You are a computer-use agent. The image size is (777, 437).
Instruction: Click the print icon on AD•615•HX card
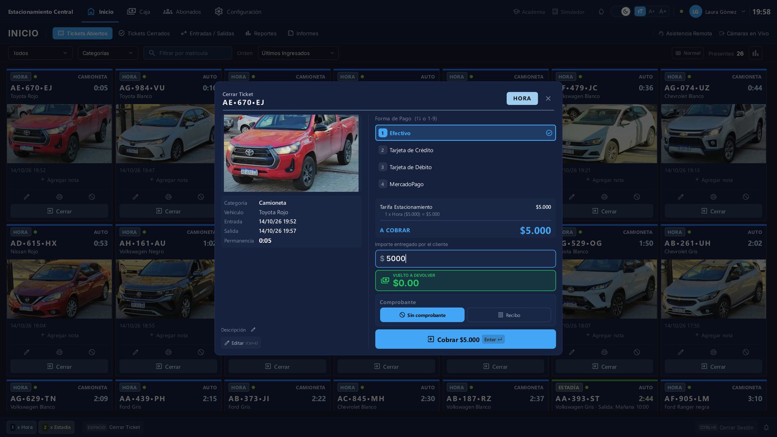pyautogui.click(x=59, y=352)
